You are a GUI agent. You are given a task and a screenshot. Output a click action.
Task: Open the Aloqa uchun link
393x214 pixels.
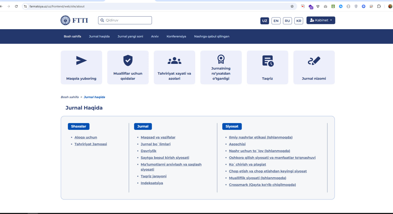coord(86,137)
